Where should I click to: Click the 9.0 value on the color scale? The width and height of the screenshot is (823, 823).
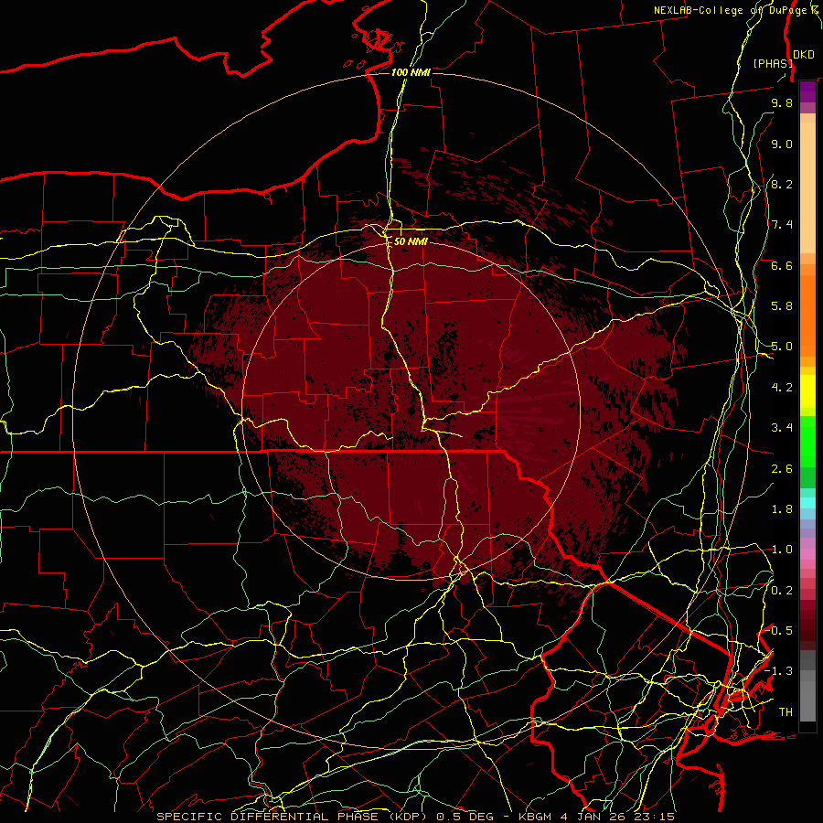pos(782,144)
